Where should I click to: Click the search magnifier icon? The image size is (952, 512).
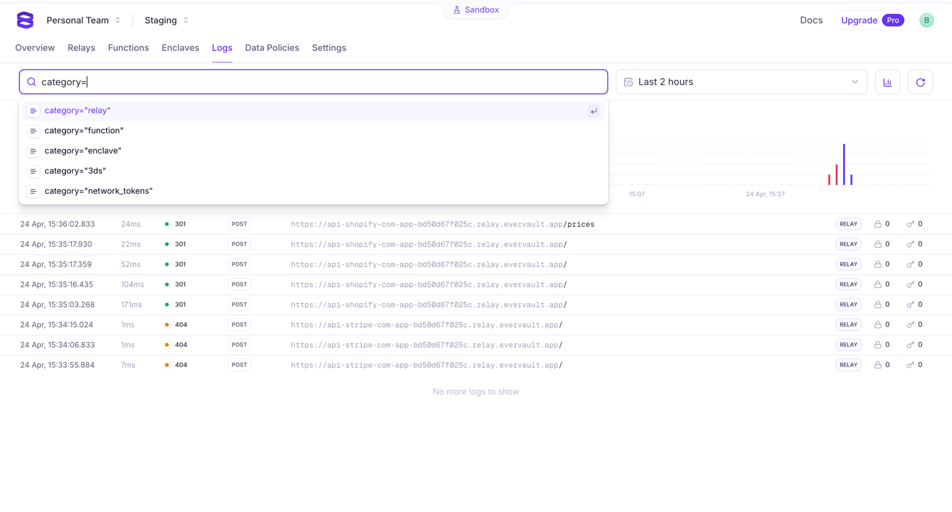coord(31,82)
